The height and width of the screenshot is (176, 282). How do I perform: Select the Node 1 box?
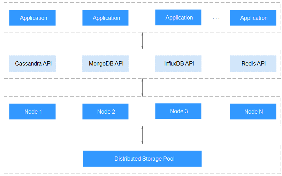[32, 112]
